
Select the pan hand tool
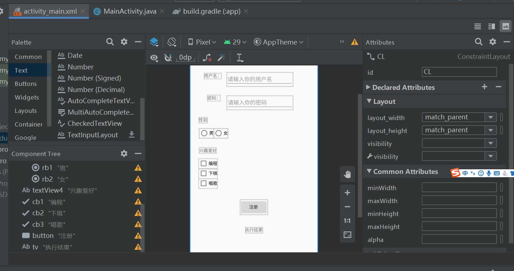tap(347, 175)
